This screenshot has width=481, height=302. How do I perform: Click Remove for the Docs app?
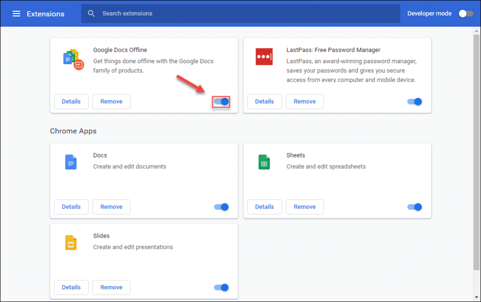click(111, 207)
